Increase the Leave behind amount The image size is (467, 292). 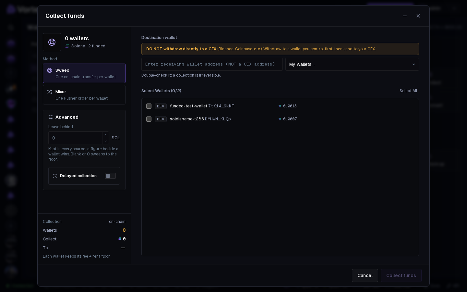click(x=105, y=135)
